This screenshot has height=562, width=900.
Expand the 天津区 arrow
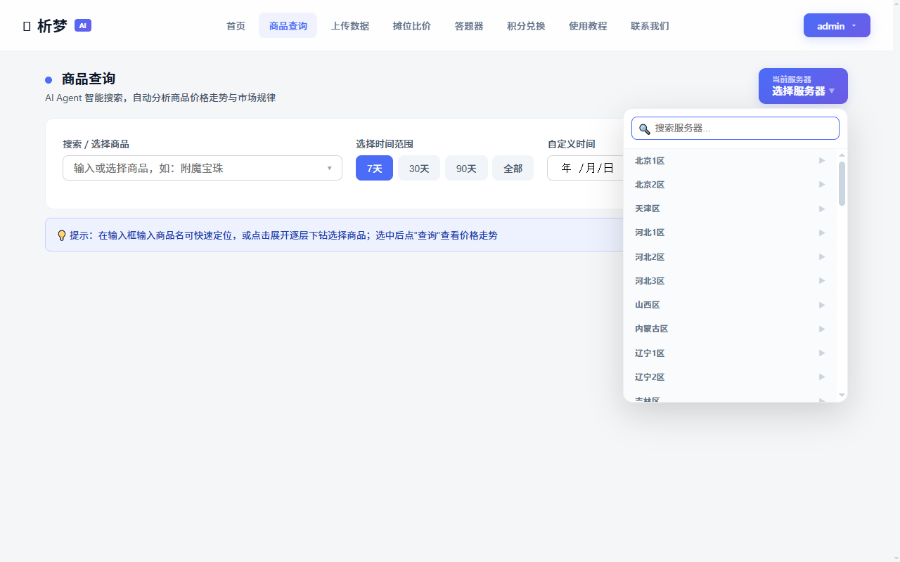click(x=822, y=209)
